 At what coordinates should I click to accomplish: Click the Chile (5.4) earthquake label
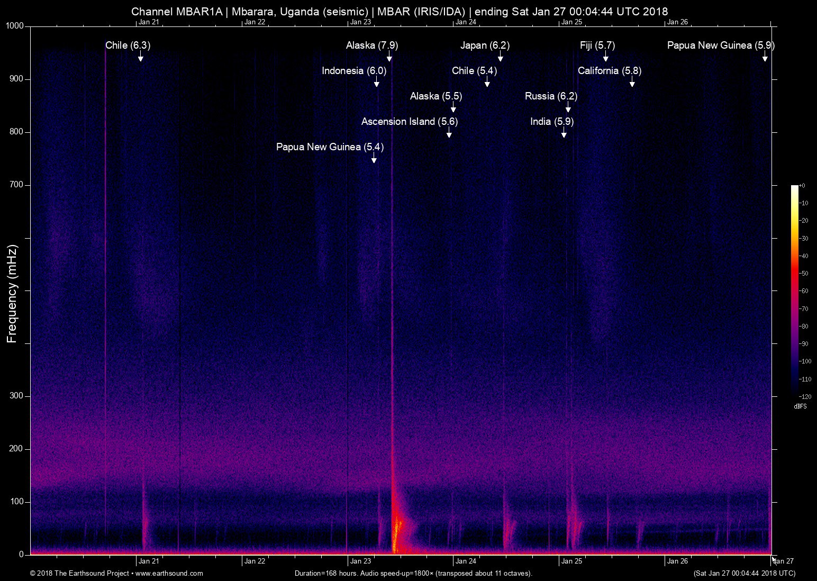(x=474, y=71)
